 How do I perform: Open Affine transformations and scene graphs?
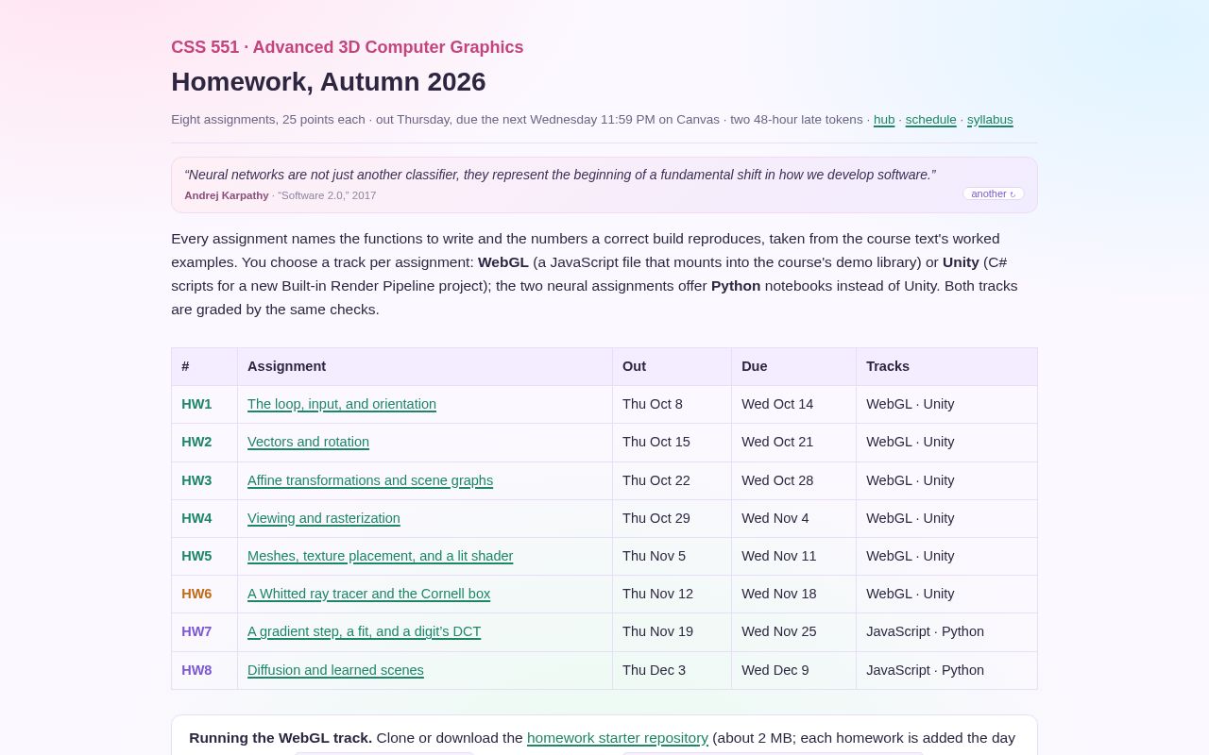(370, 480)
